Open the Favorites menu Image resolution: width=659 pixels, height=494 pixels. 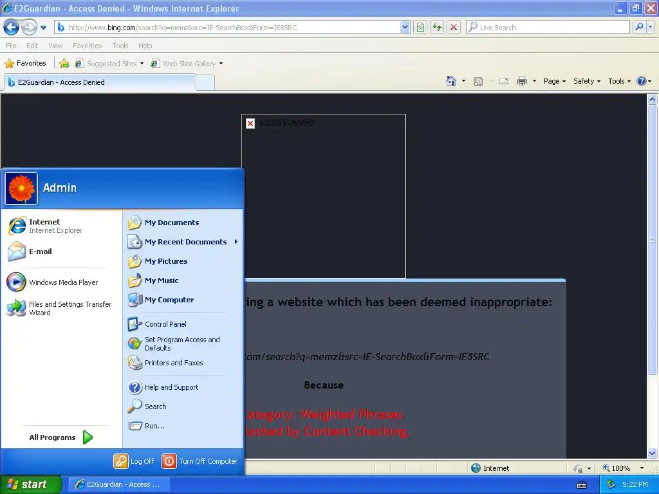pyautogui.click(x=88, y=46)
